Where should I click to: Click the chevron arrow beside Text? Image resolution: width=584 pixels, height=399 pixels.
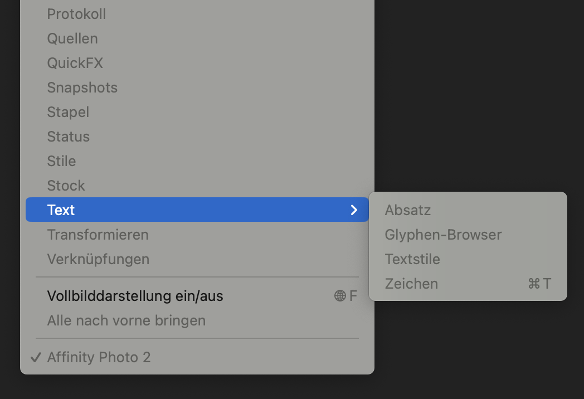(354, 210)
